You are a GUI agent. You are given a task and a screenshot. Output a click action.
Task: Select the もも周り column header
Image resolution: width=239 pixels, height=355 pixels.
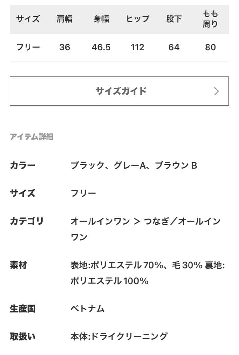[x=211, y=19]
